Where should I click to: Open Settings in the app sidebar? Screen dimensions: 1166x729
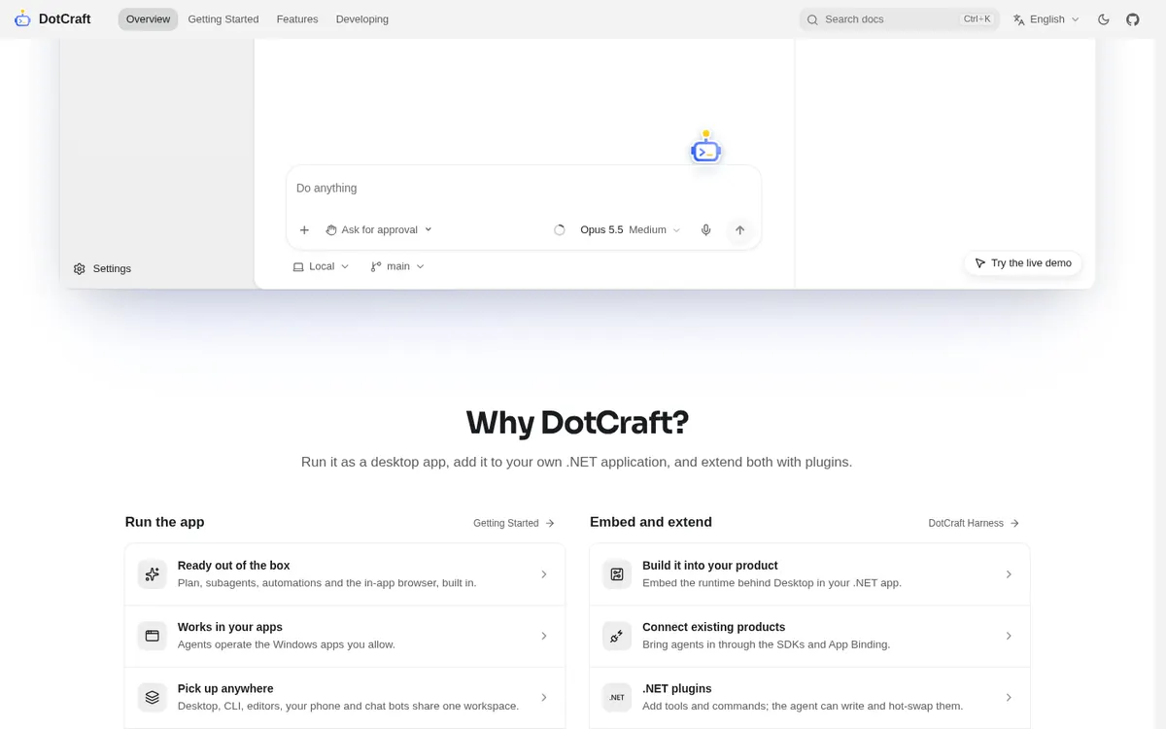click(102, 268)
